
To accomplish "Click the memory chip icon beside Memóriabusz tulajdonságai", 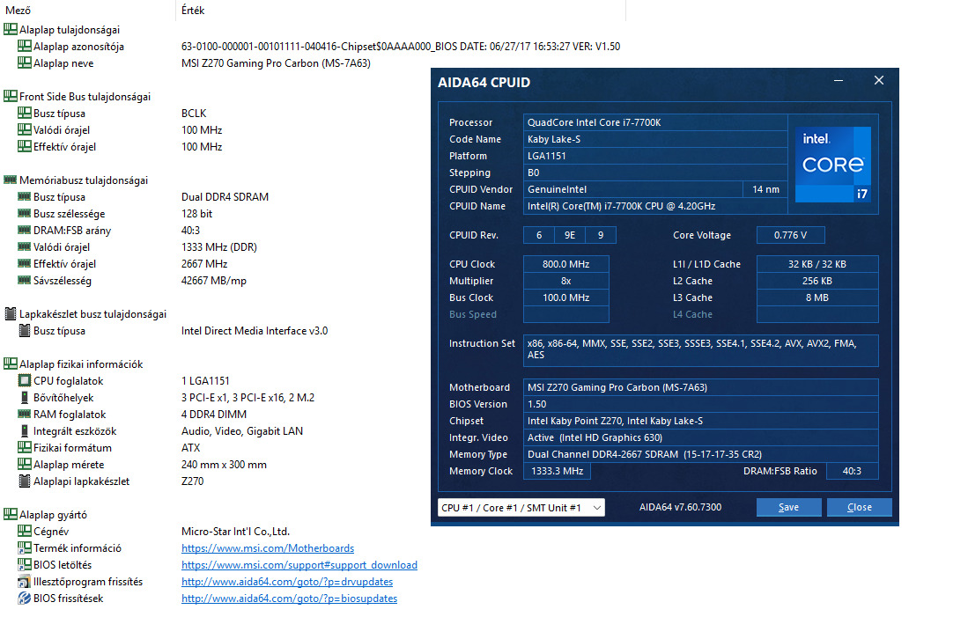I will 11,180.
